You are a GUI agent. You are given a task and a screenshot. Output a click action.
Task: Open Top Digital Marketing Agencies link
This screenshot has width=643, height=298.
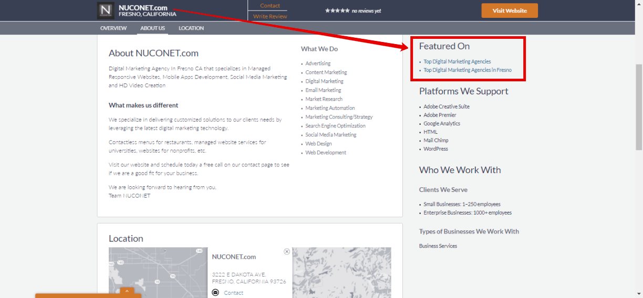tap(457, 61)
